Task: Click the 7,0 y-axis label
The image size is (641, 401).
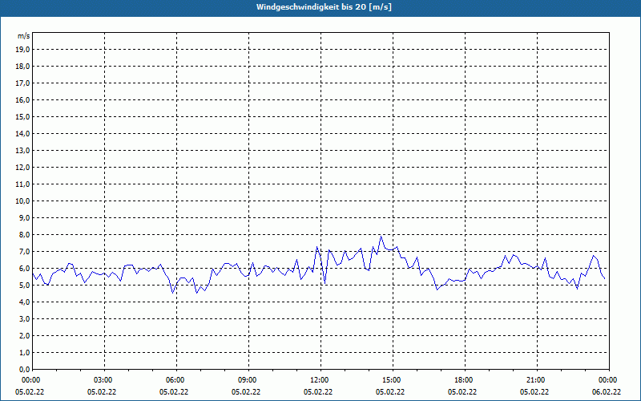Action: tap(25, 252)
